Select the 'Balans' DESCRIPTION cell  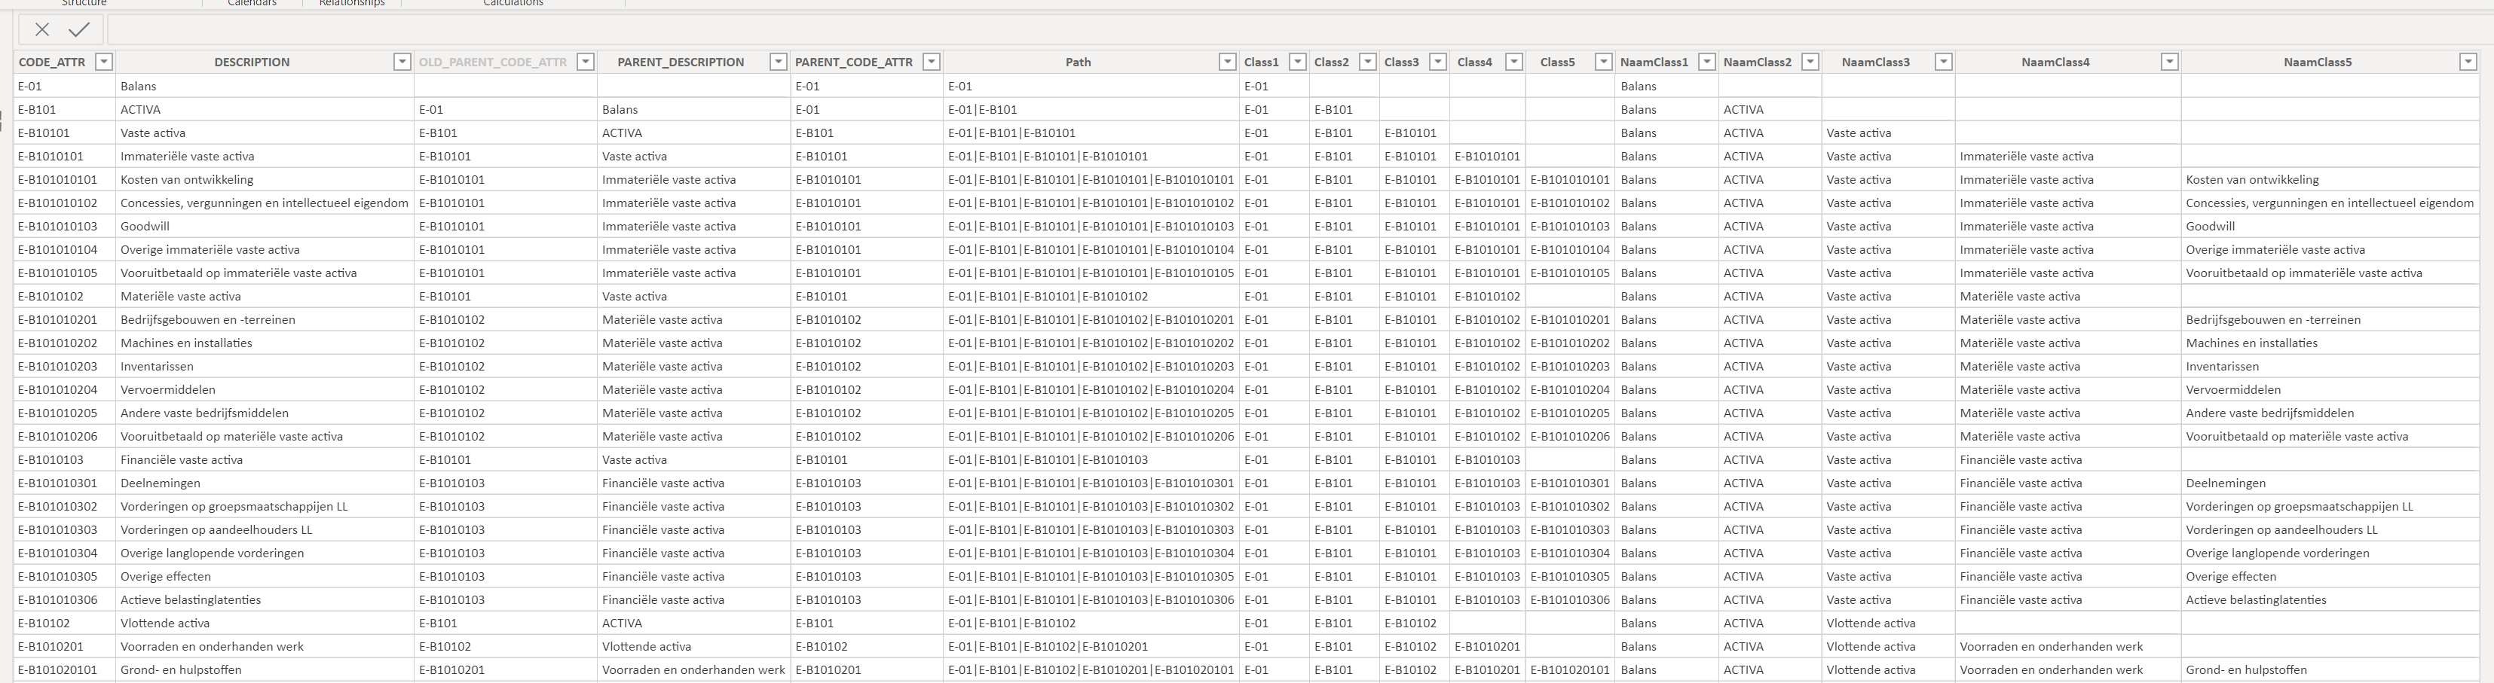pyautogui.click(x=265, y=87)
